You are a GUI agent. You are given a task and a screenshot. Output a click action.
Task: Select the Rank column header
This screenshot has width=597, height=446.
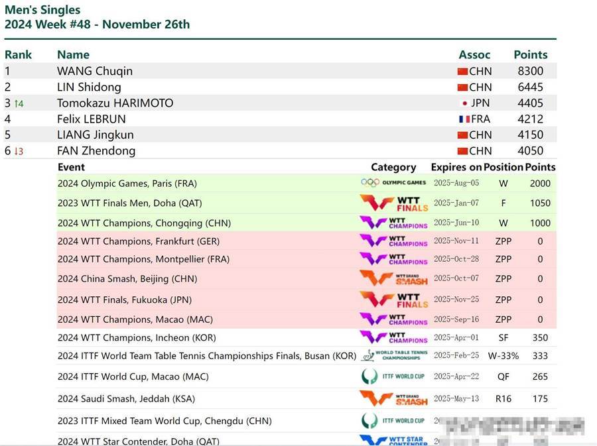(19, 55)
